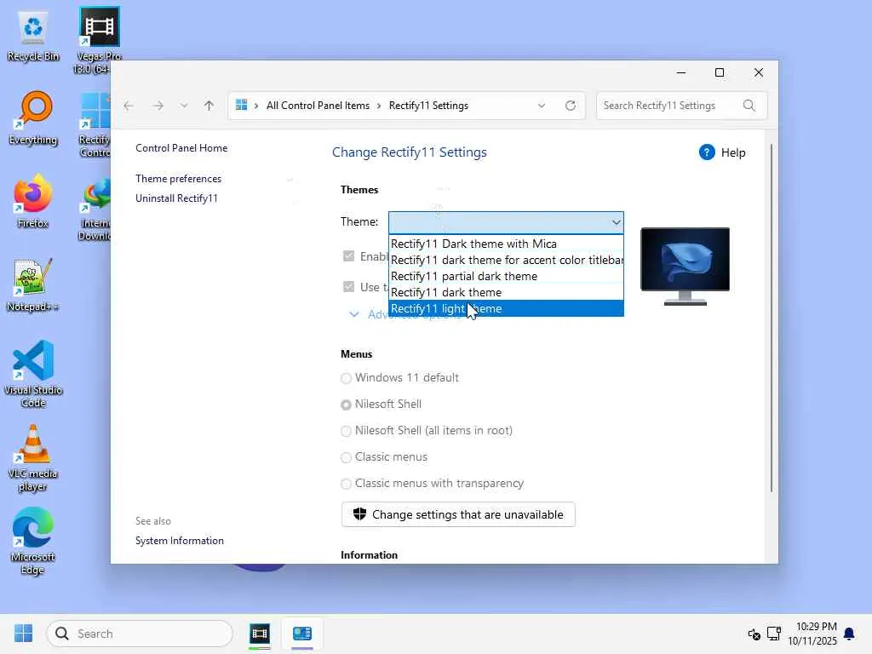Open VLC media player shortcut
The width and height of the screenshot is (872, 654).
(x=33, y=457)
